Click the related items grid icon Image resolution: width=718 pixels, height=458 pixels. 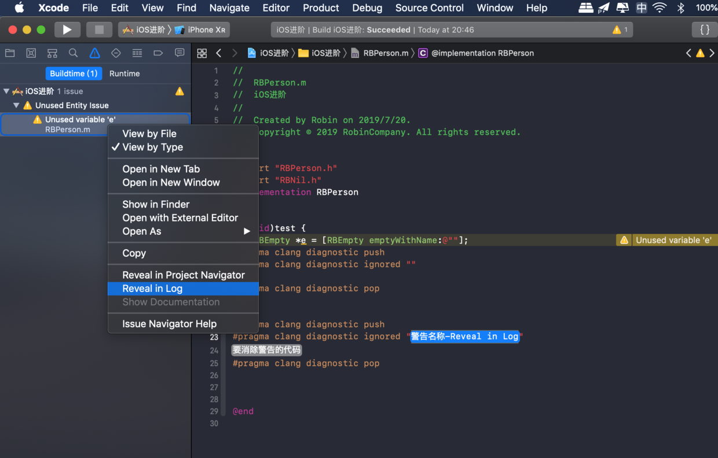point(202,53)
